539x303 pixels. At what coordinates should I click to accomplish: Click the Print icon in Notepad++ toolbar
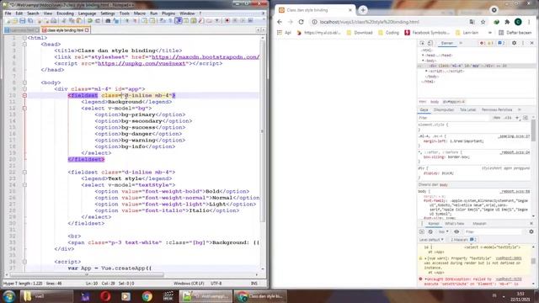[54, 21]
